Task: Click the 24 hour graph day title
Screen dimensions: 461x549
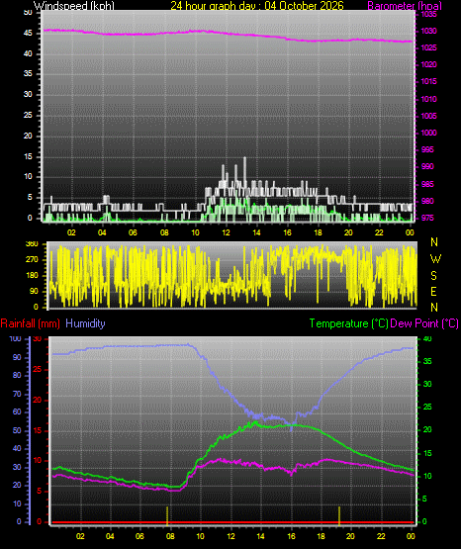Action: [257, 5]
